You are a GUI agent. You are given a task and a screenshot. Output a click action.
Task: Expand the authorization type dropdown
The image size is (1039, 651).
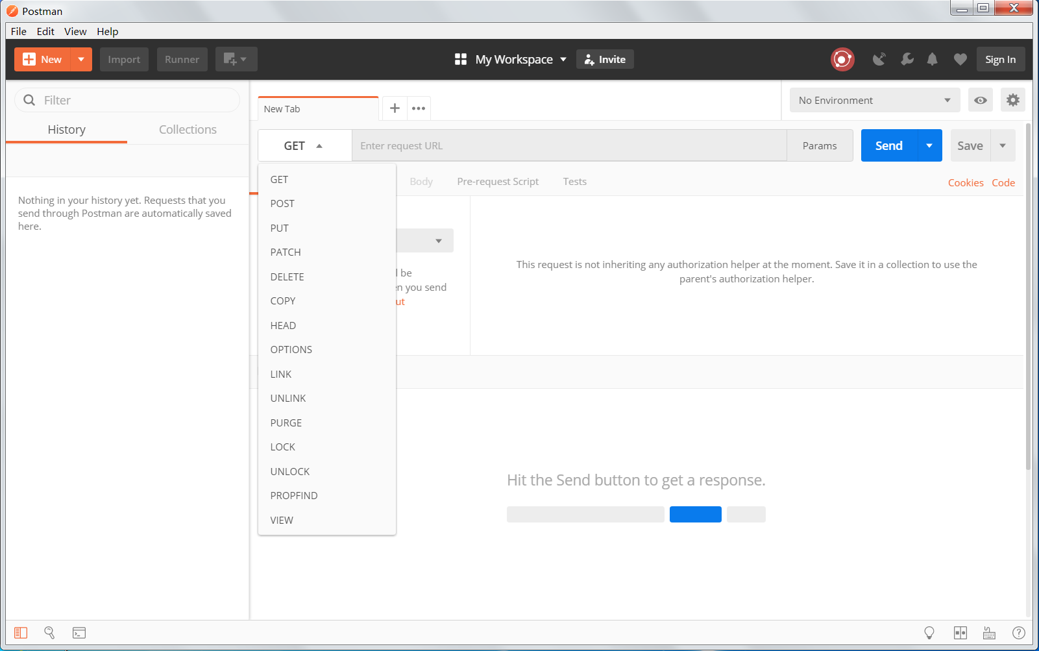pyautogui.click(x=425, y=241)
